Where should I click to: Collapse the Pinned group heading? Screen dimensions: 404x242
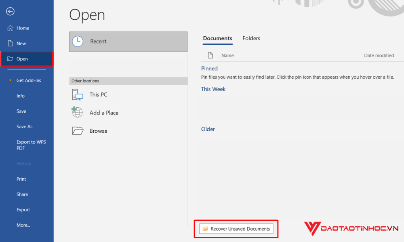[x=209, y=69]
